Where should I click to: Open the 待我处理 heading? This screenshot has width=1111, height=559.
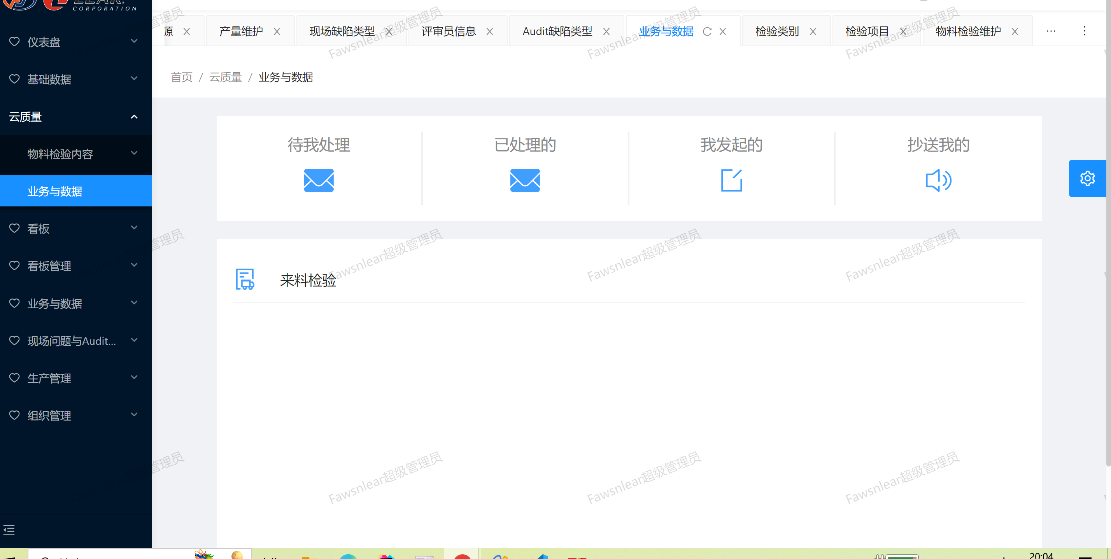point(319,145)
